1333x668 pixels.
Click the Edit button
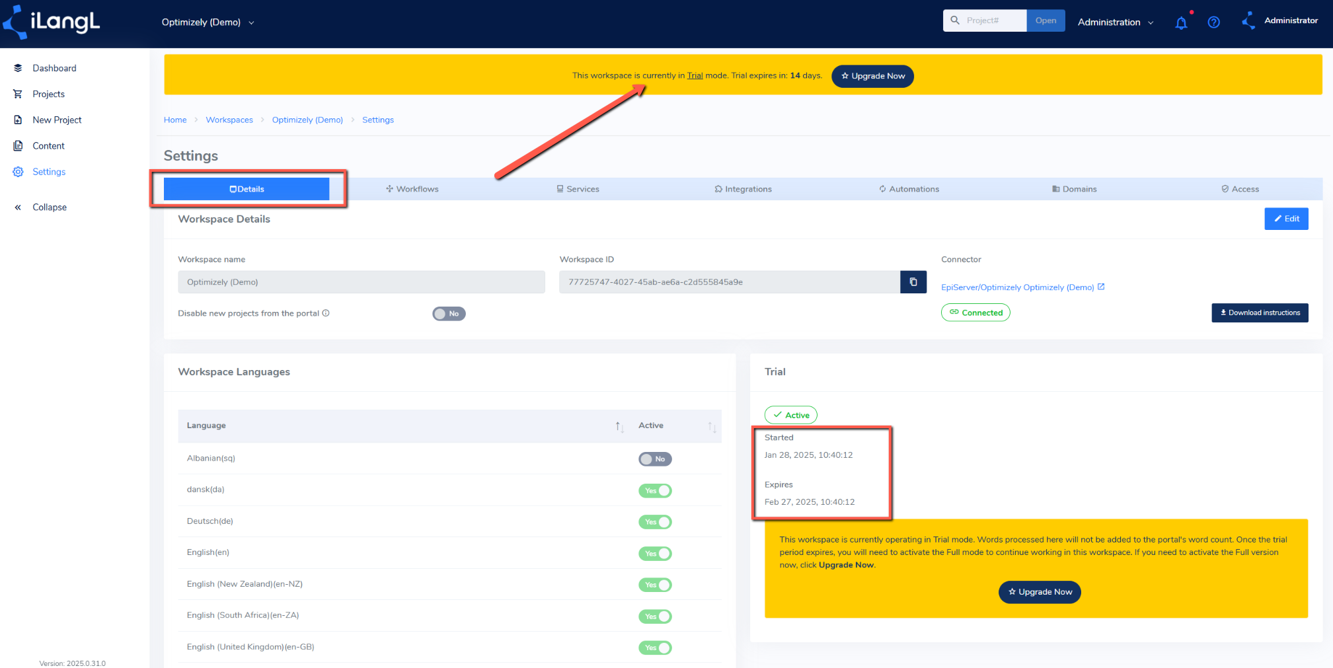click(1286, 219)
